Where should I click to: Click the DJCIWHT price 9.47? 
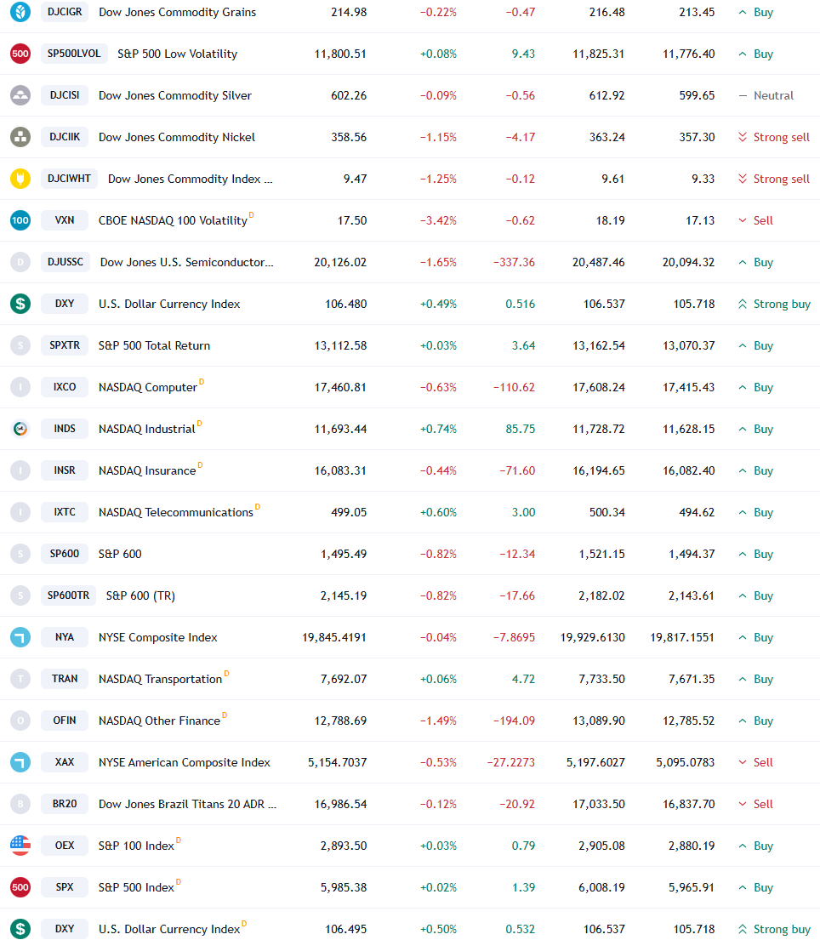point(355,179)
